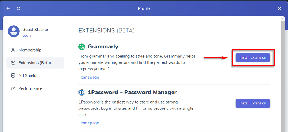The height and width of the screenshot is (132, 288).
Task: Select the Extensions (Beta) sidebar tab
Action: 35,63
